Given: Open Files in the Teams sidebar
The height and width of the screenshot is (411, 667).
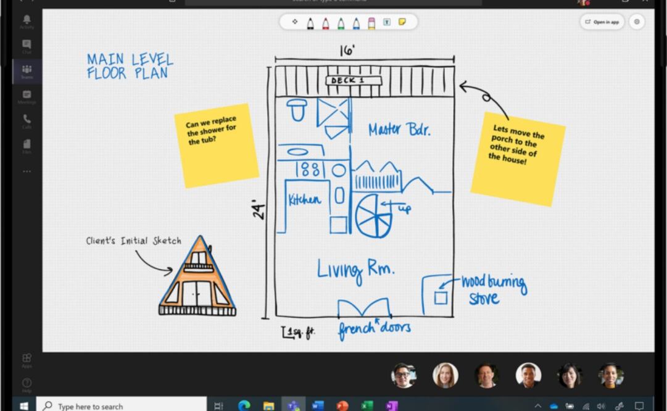Looking at the screenshot, I should click(27, 146).
